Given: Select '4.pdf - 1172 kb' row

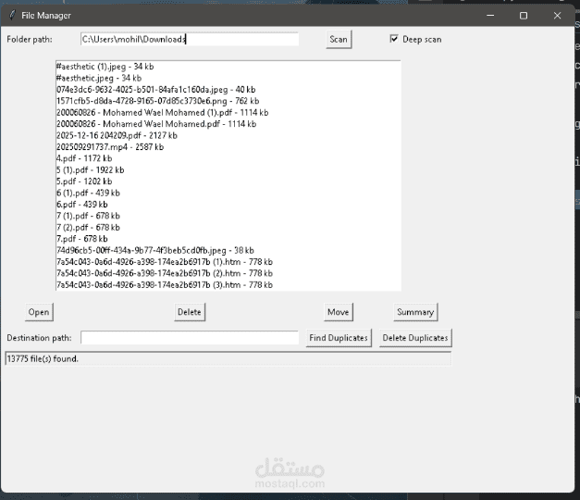Looking at the screenshot, I should (228, 158).
